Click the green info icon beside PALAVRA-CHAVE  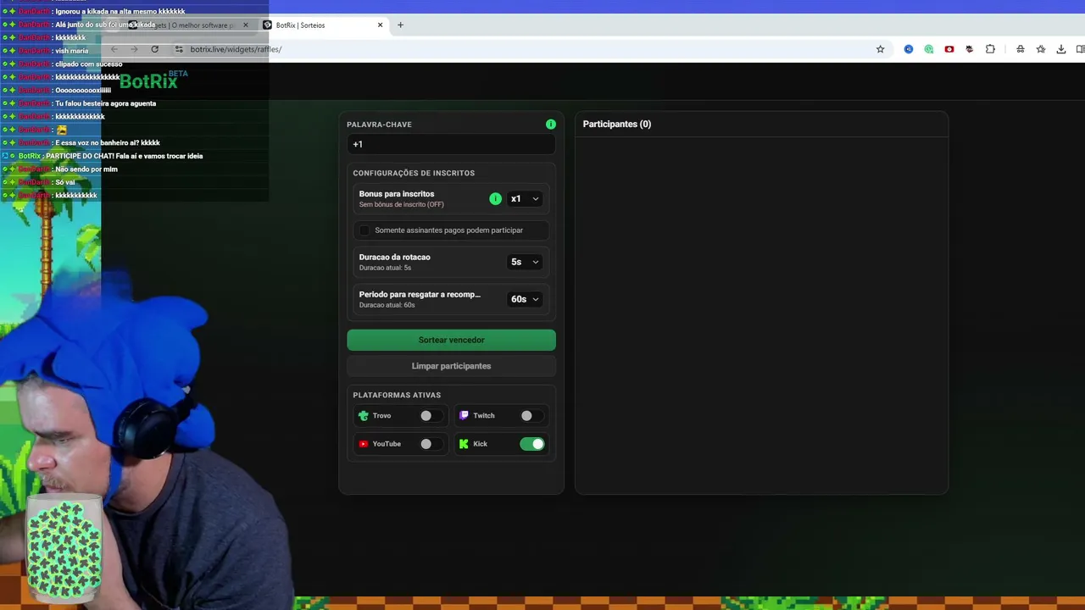point(551,125)
